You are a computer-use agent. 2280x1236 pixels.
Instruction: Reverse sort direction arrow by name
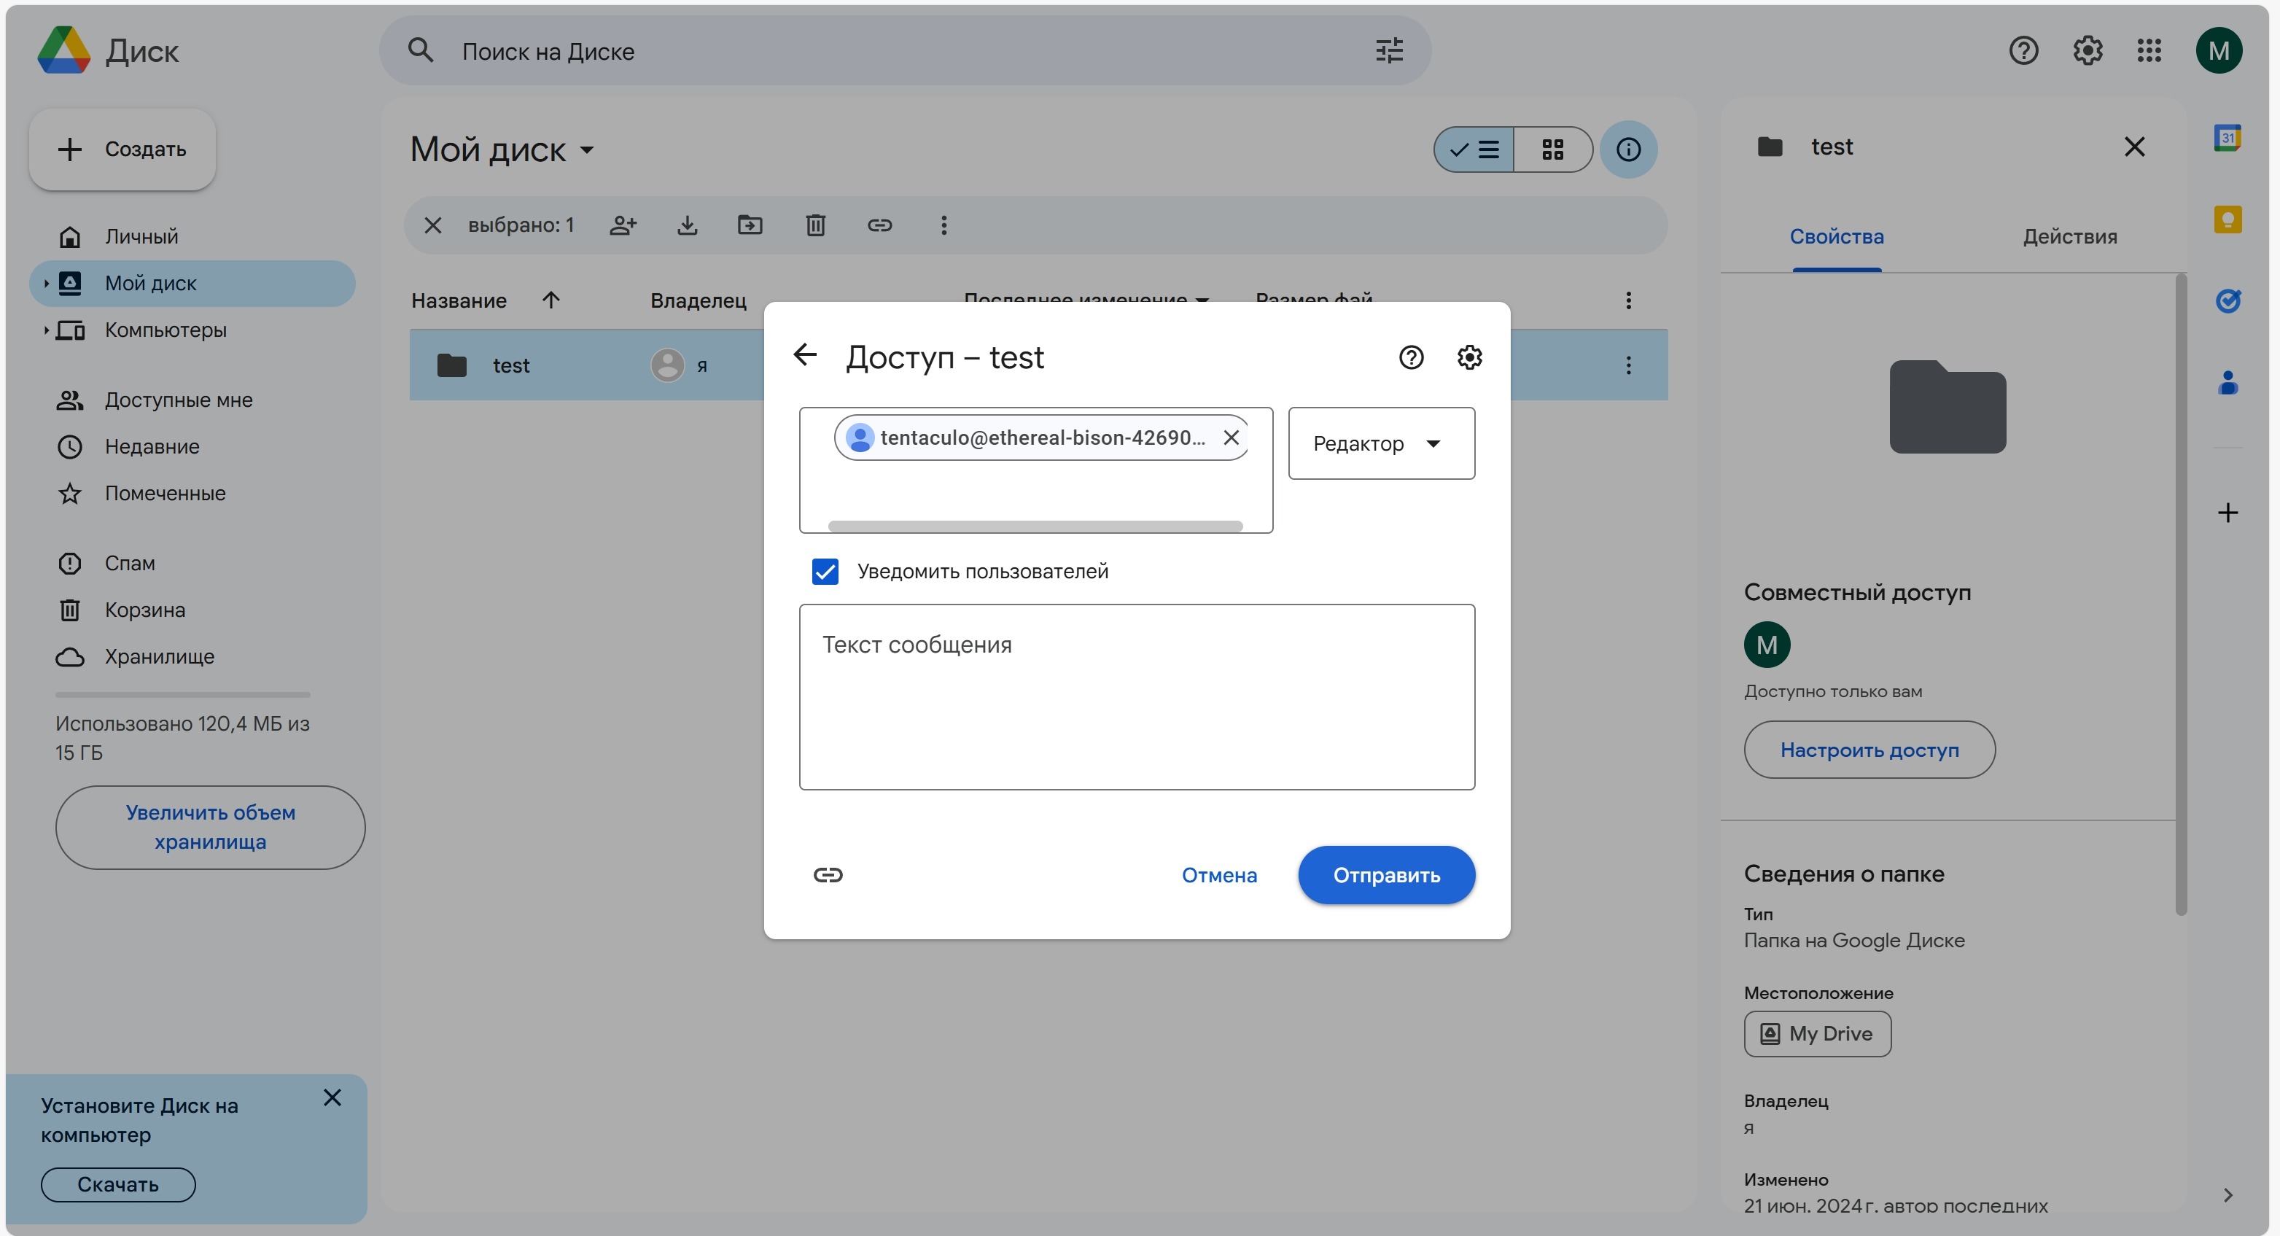[550, 300]
